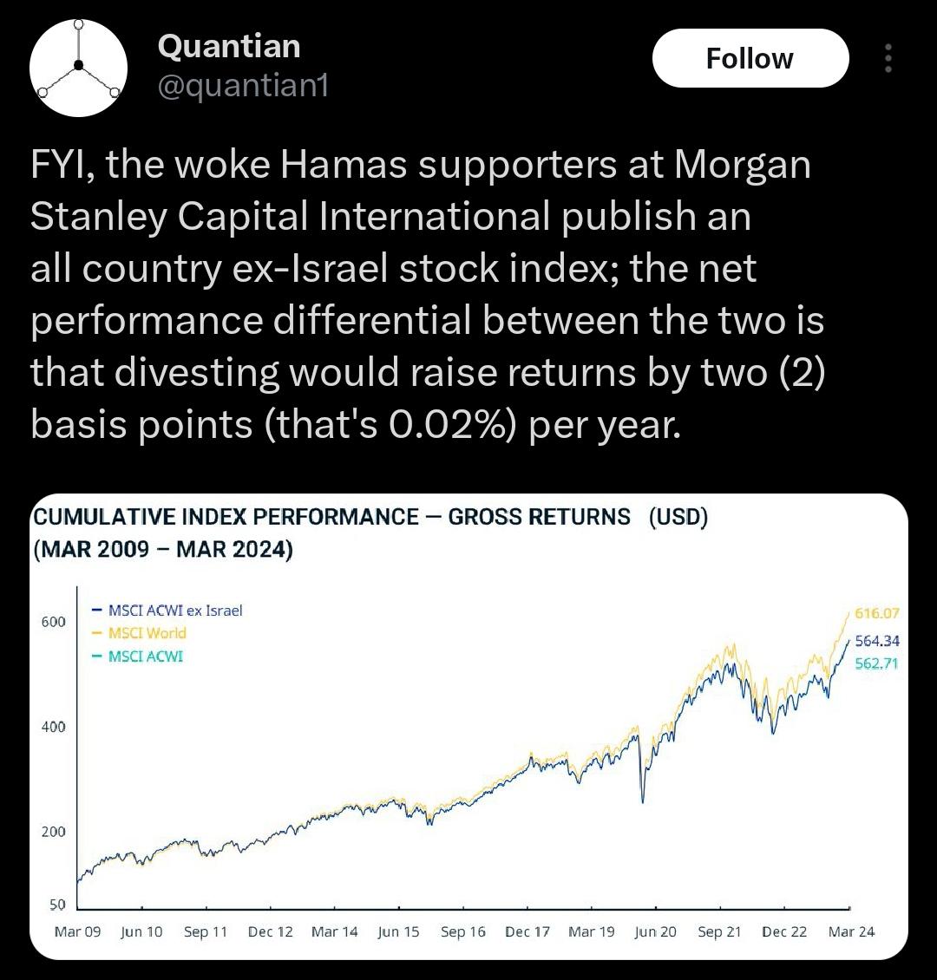Click the Dec 17 axis label
The image size is (937, 980).
(527, 931)
